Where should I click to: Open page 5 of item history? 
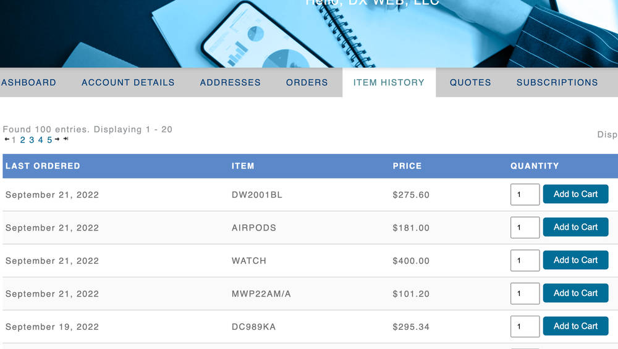(49, 140)
